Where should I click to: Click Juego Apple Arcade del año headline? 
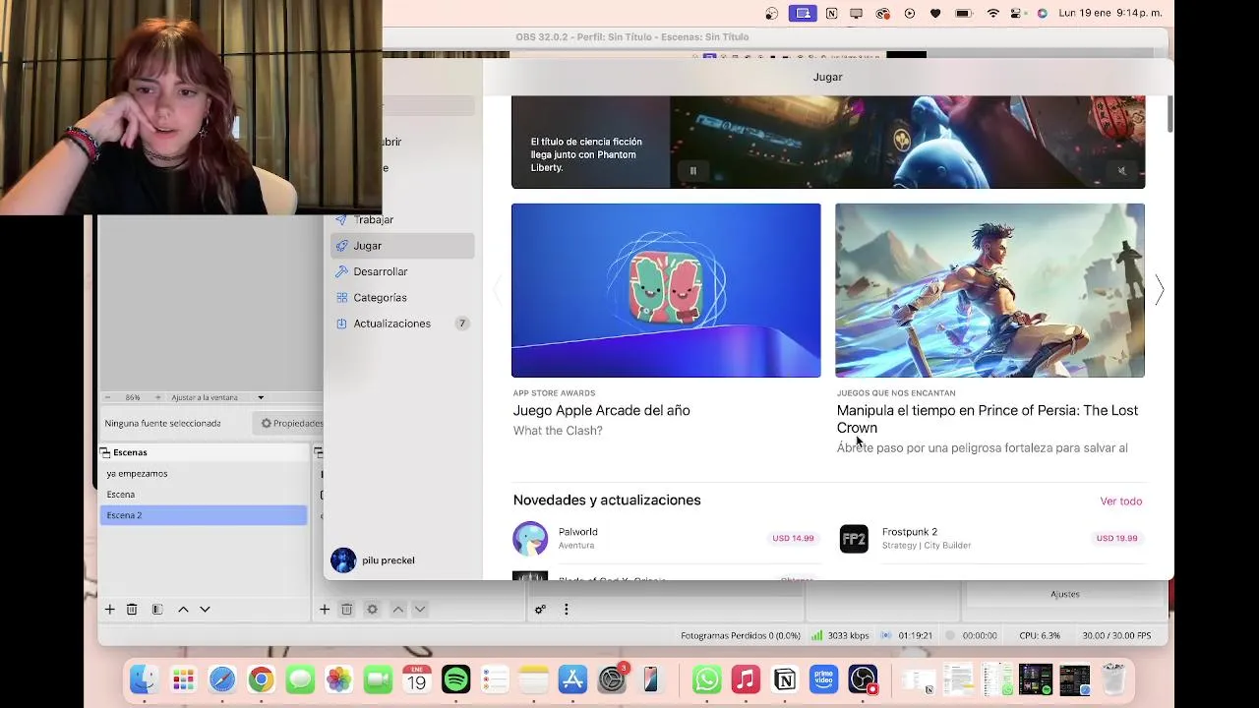coord(601,411)
